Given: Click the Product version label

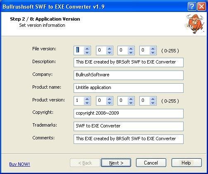Looking at the screenshot, I should (48, 100).
